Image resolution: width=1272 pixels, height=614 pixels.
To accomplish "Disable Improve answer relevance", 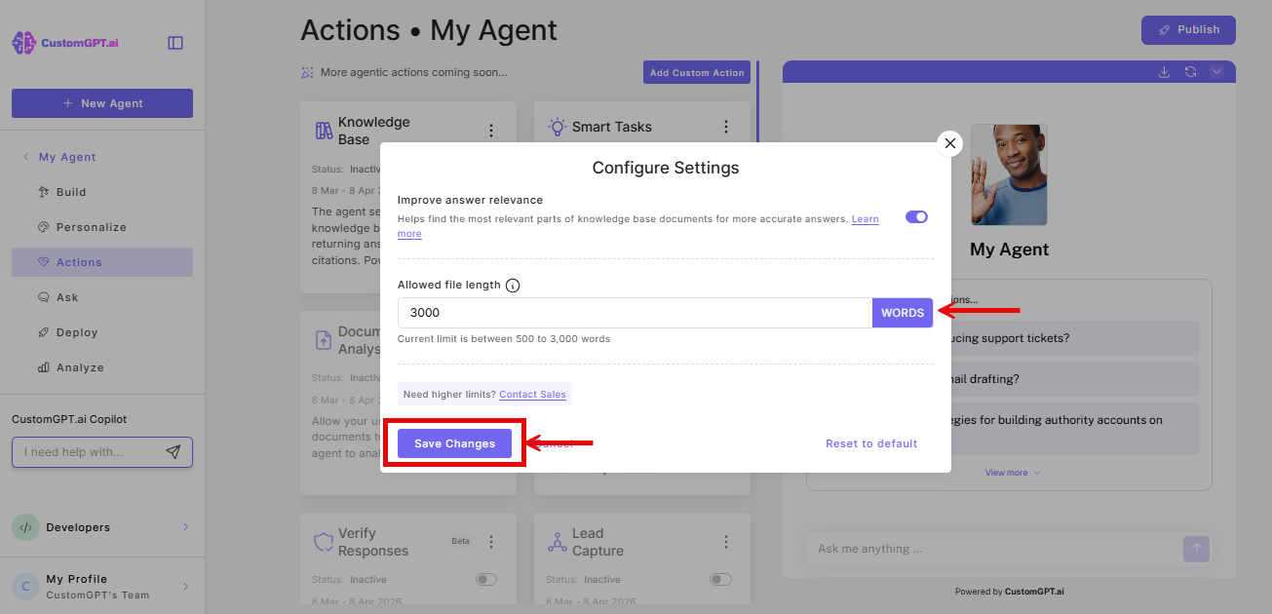I will [x=915, y=216].
